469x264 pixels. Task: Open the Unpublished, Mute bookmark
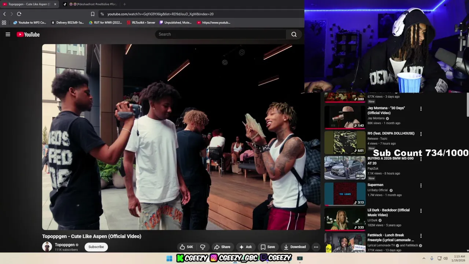(175, 22)
